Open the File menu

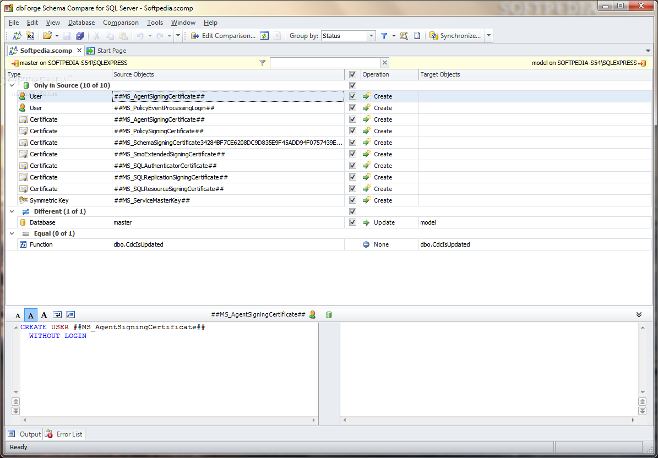tap(14, 23)
